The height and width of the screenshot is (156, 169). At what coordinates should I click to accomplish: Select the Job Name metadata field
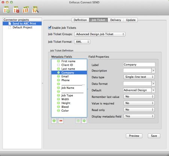69,88
